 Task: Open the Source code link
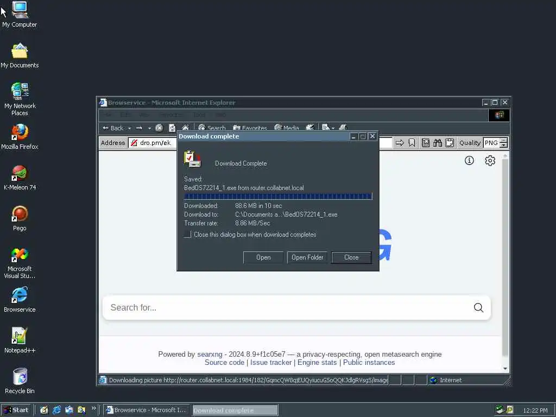pos(224,362)
